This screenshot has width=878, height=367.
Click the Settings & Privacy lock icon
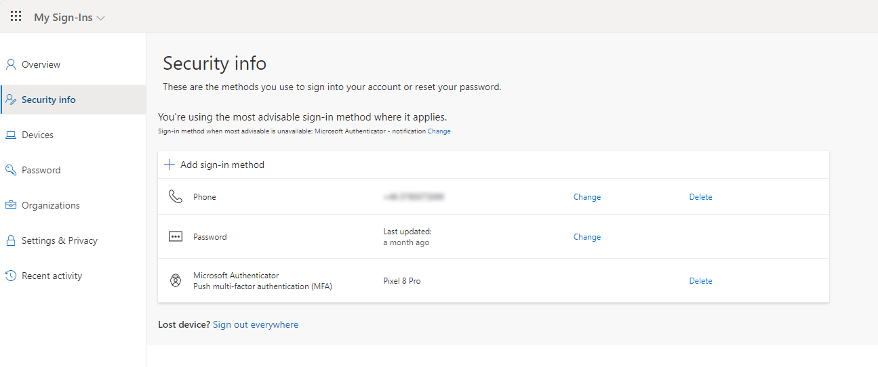pos(11,241)
